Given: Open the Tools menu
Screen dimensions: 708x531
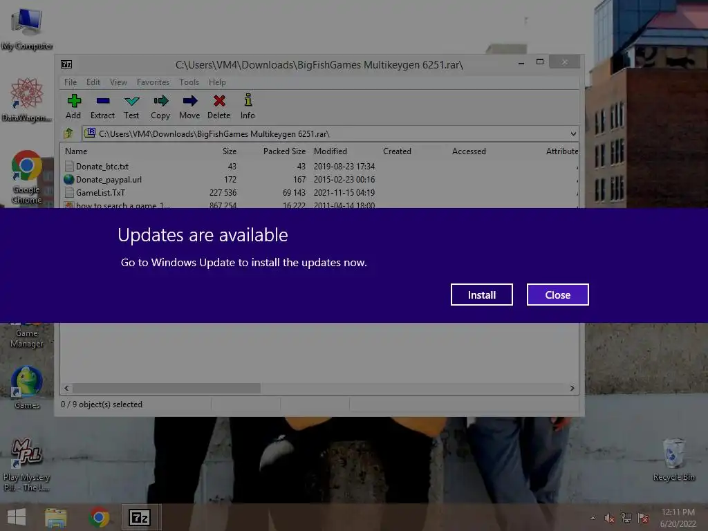Looking at the screenshot, I should coord(189,82).
